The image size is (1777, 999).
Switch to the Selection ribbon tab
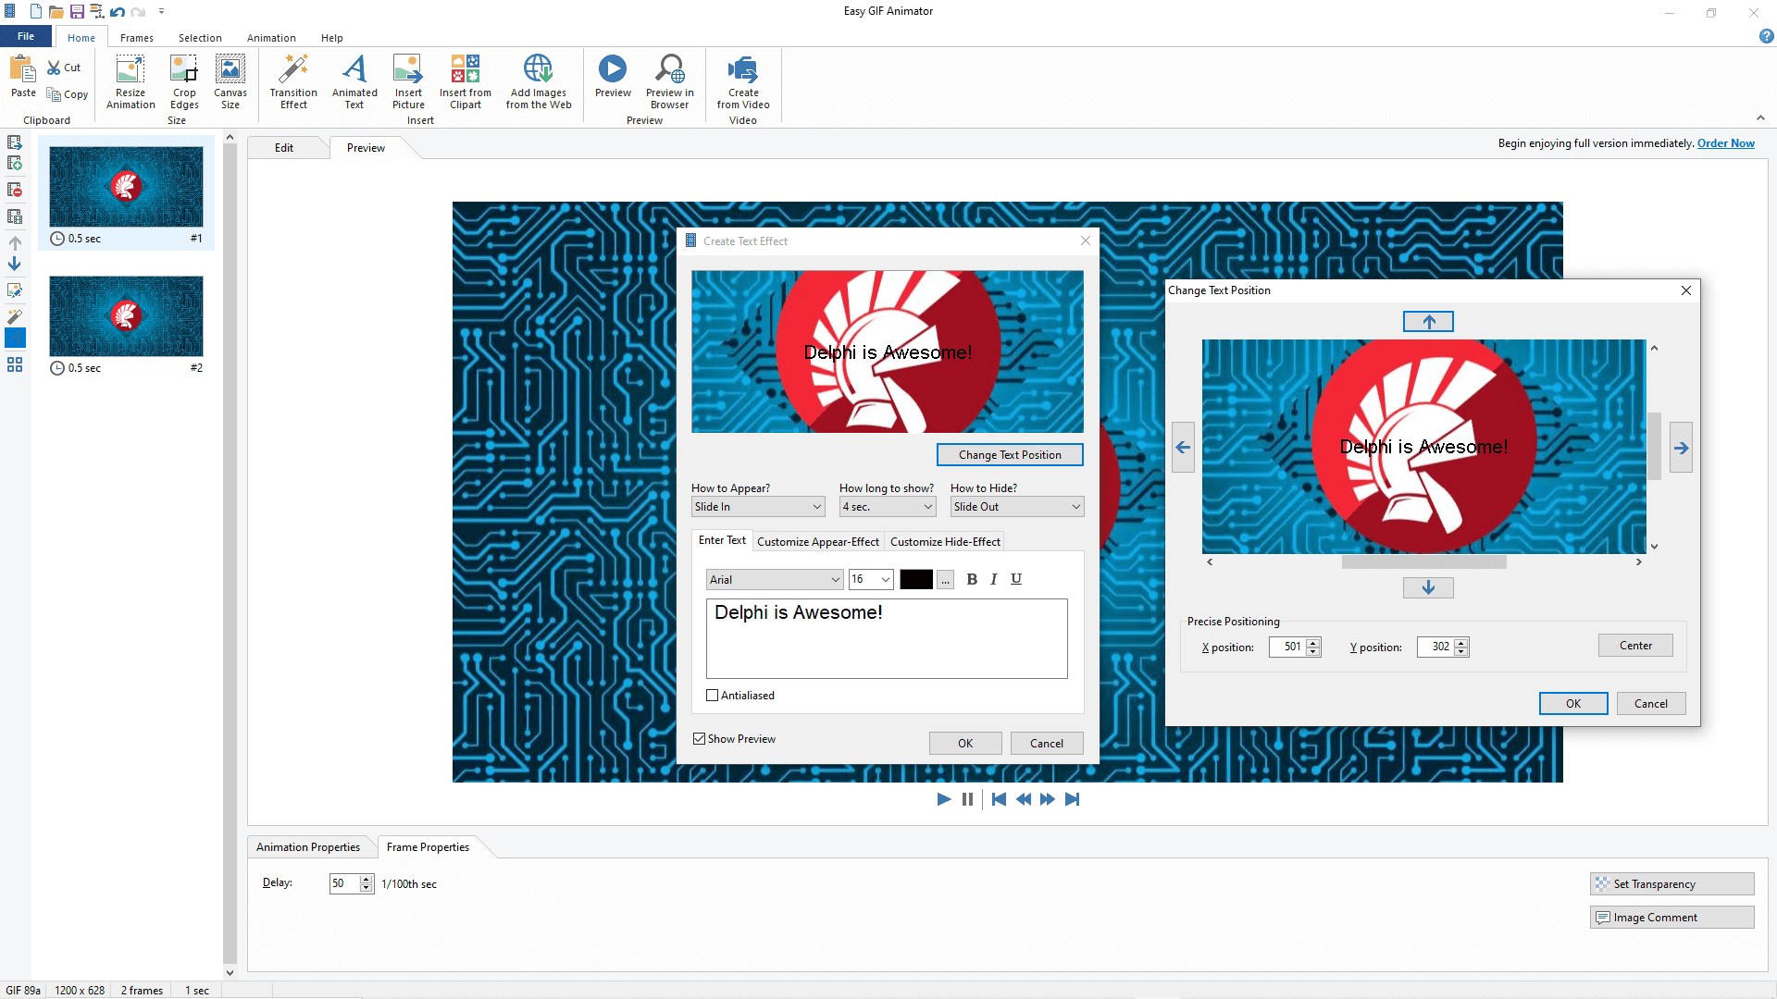[x=200, y=38]
